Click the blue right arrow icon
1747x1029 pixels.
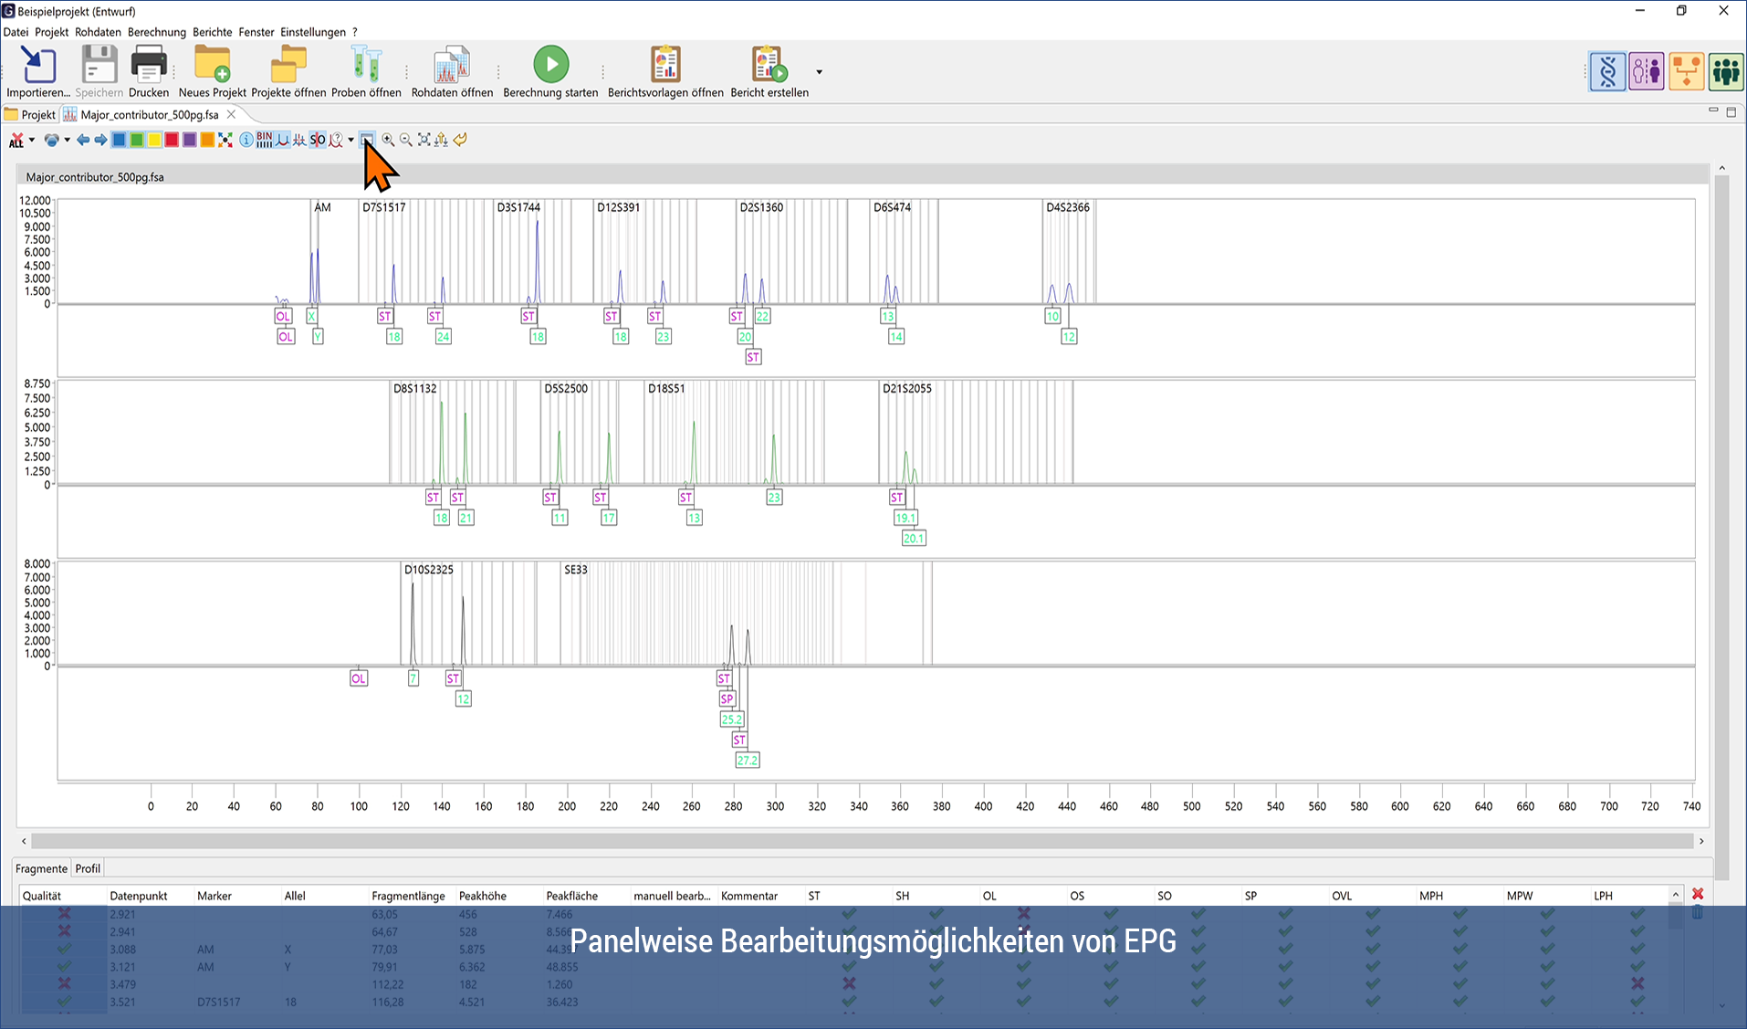100,140
